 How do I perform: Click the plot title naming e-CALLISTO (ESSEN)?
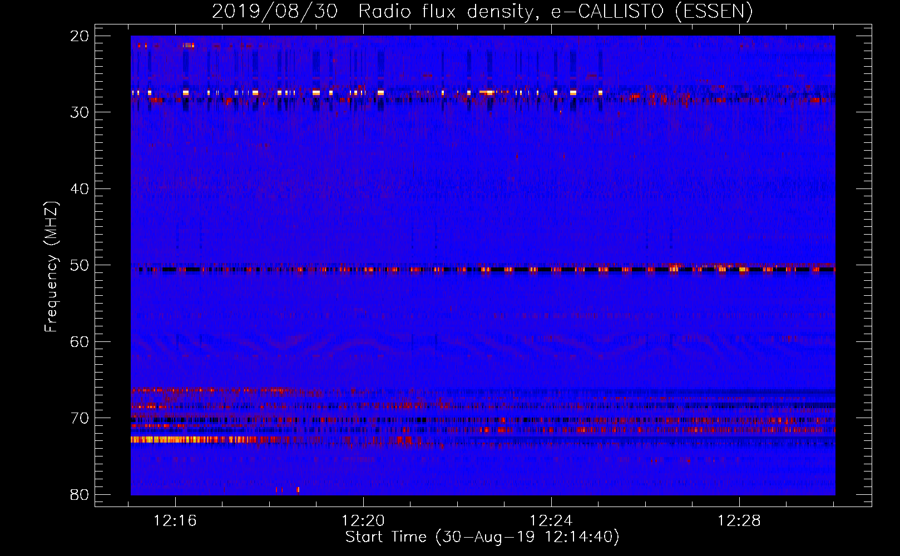482,11
